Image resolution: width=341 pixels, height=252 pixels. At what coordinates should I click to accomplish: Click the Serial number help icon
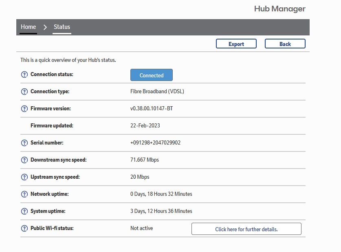[24, 143]
